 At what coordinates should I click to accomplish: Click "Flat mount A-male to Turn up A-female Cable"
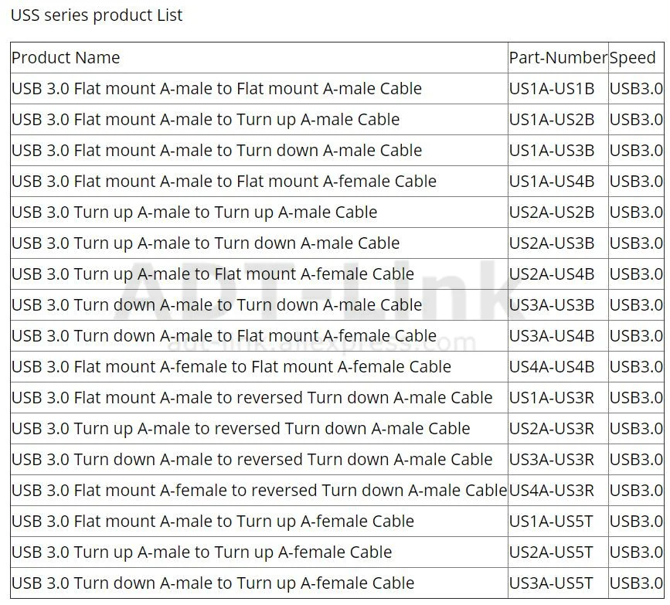pyautogui.click(x=213, y=522)
